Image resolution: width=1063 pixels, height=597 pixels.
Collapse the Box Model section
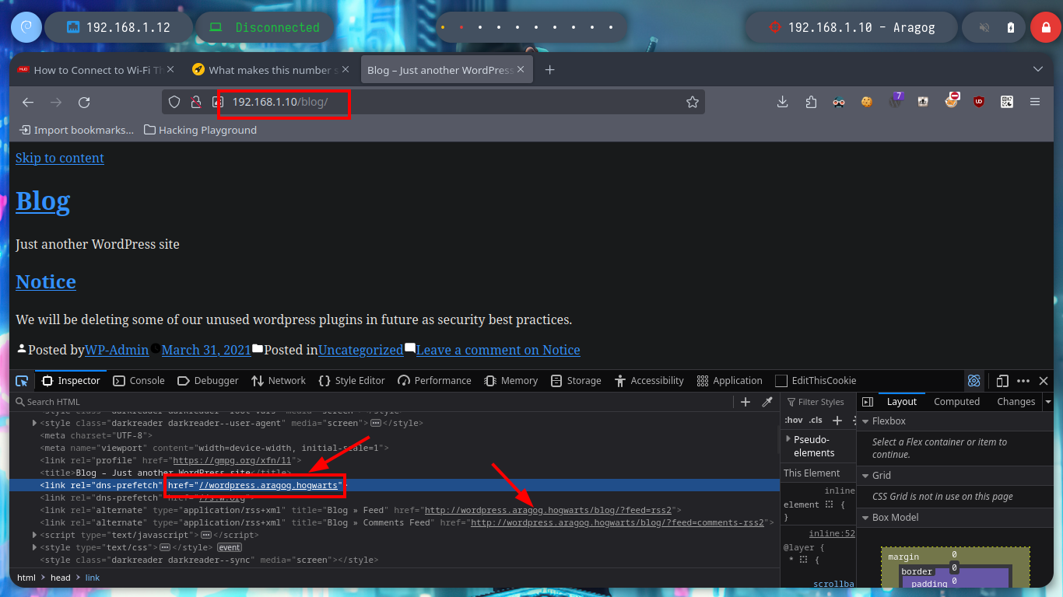(x=865, y=518)
